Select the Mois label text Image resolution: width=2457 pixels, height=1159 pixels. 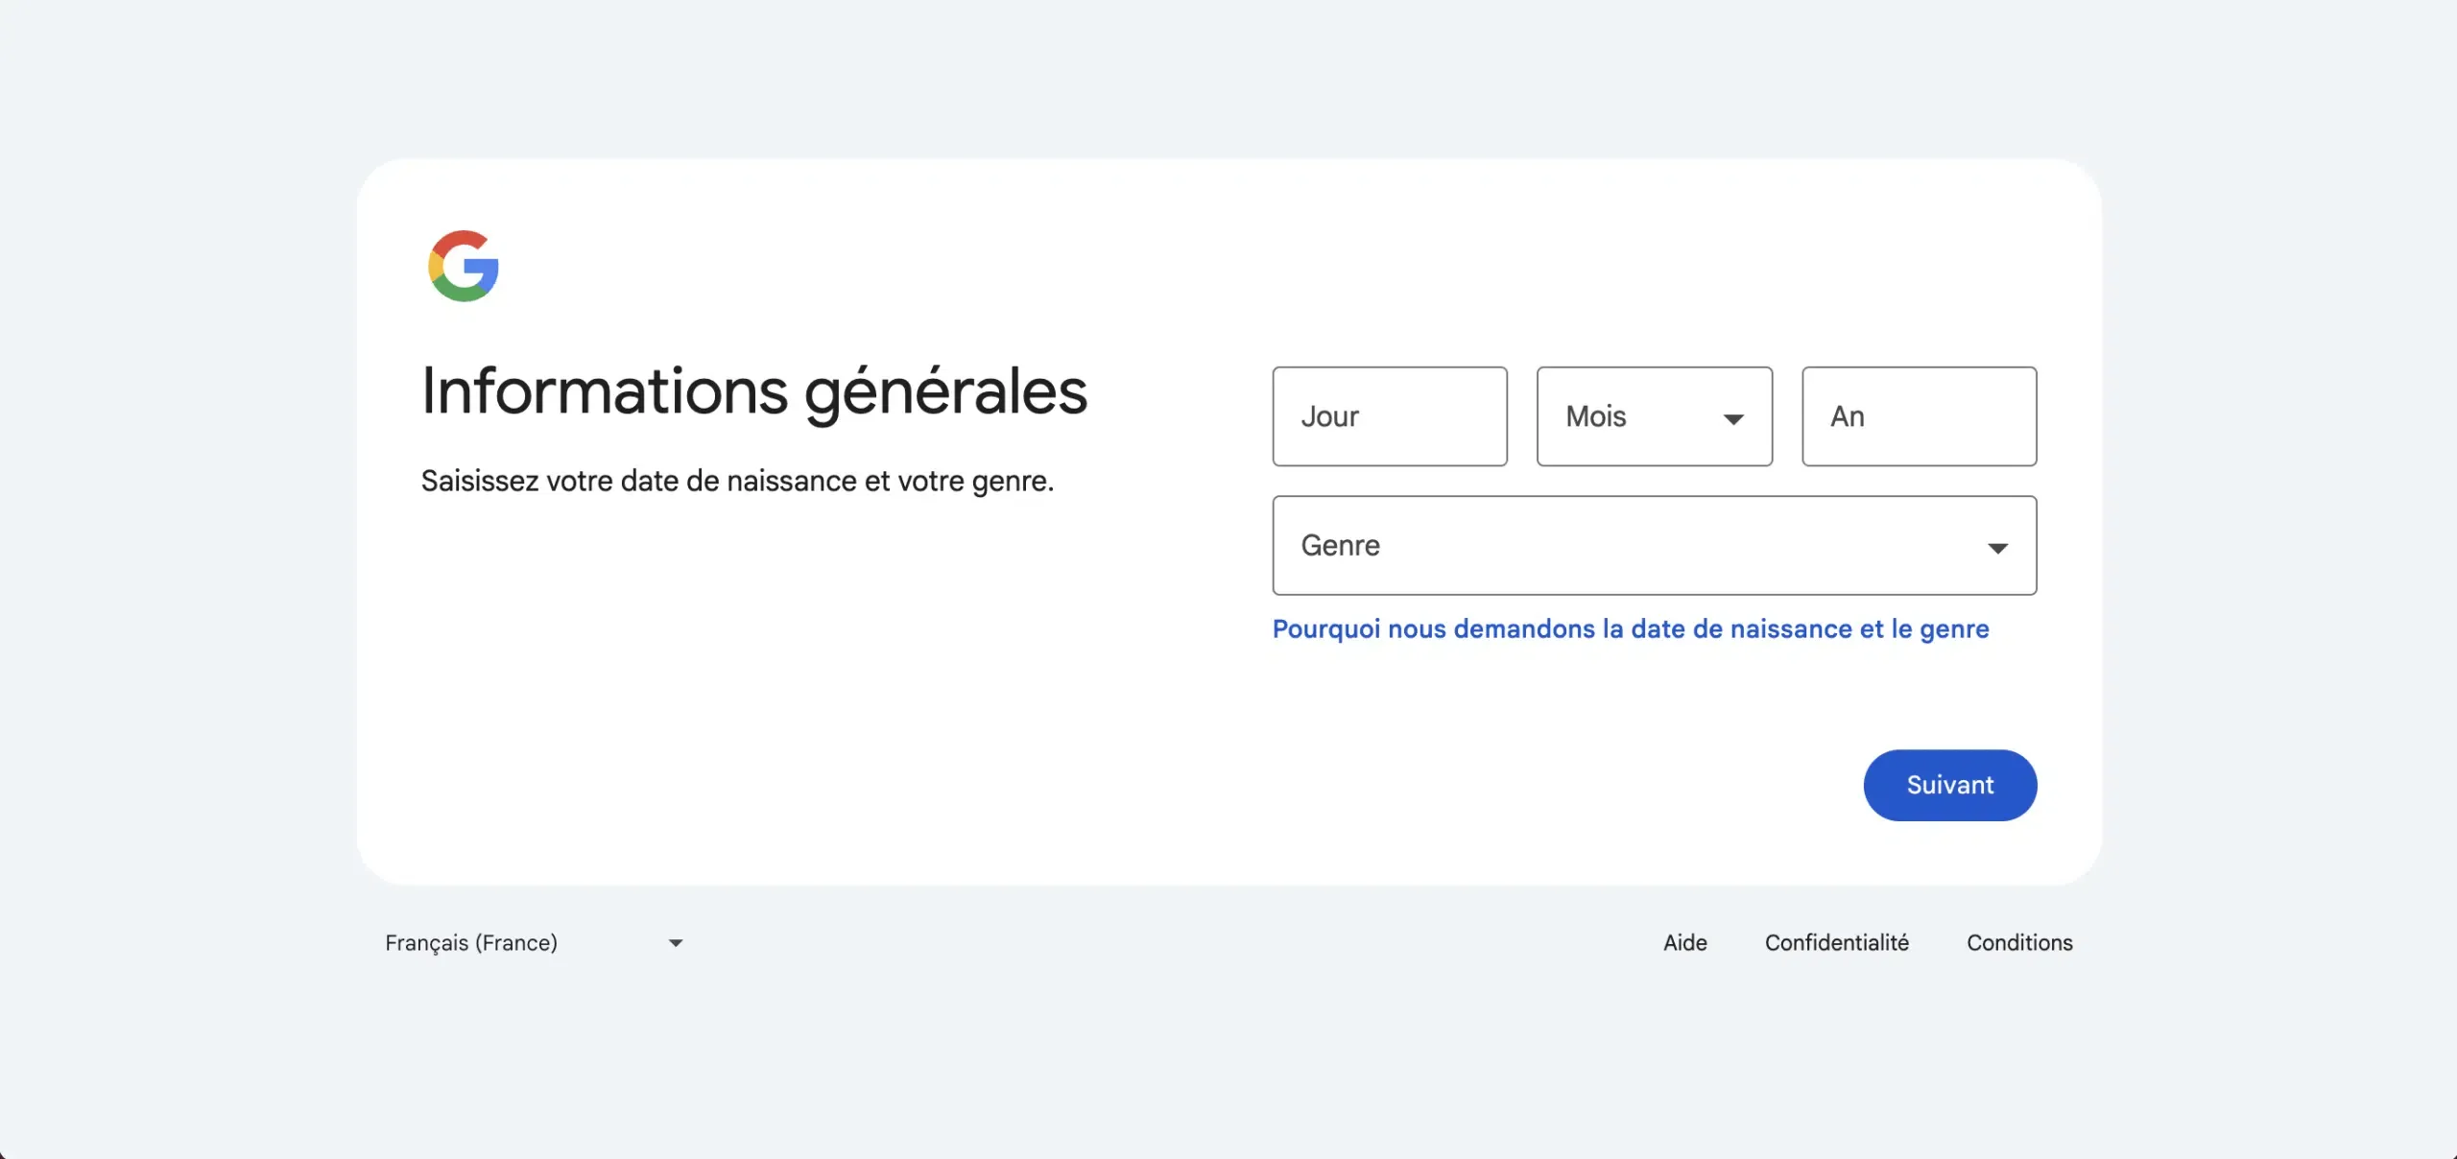point(1596,416)
